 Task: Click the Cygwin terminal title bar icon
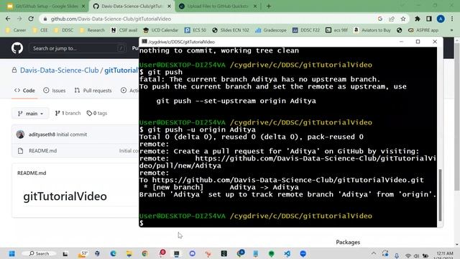144,42
